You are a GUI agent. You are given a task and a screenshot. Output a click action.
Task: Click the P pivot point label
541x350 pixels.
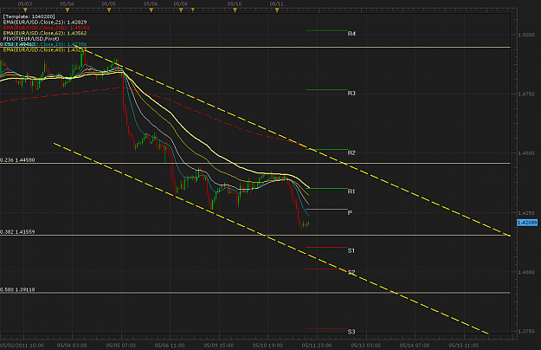click(350, 212)
